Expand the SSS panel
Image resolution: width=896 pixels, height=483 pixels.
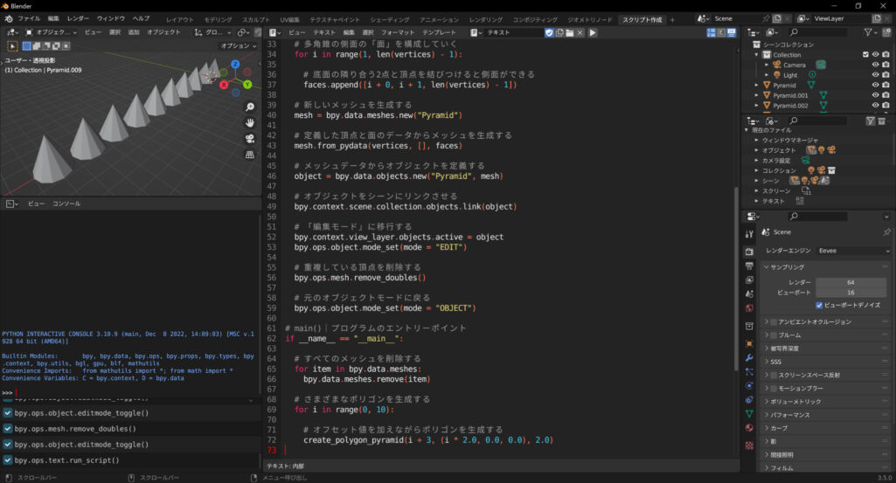[x=826, y=362]
